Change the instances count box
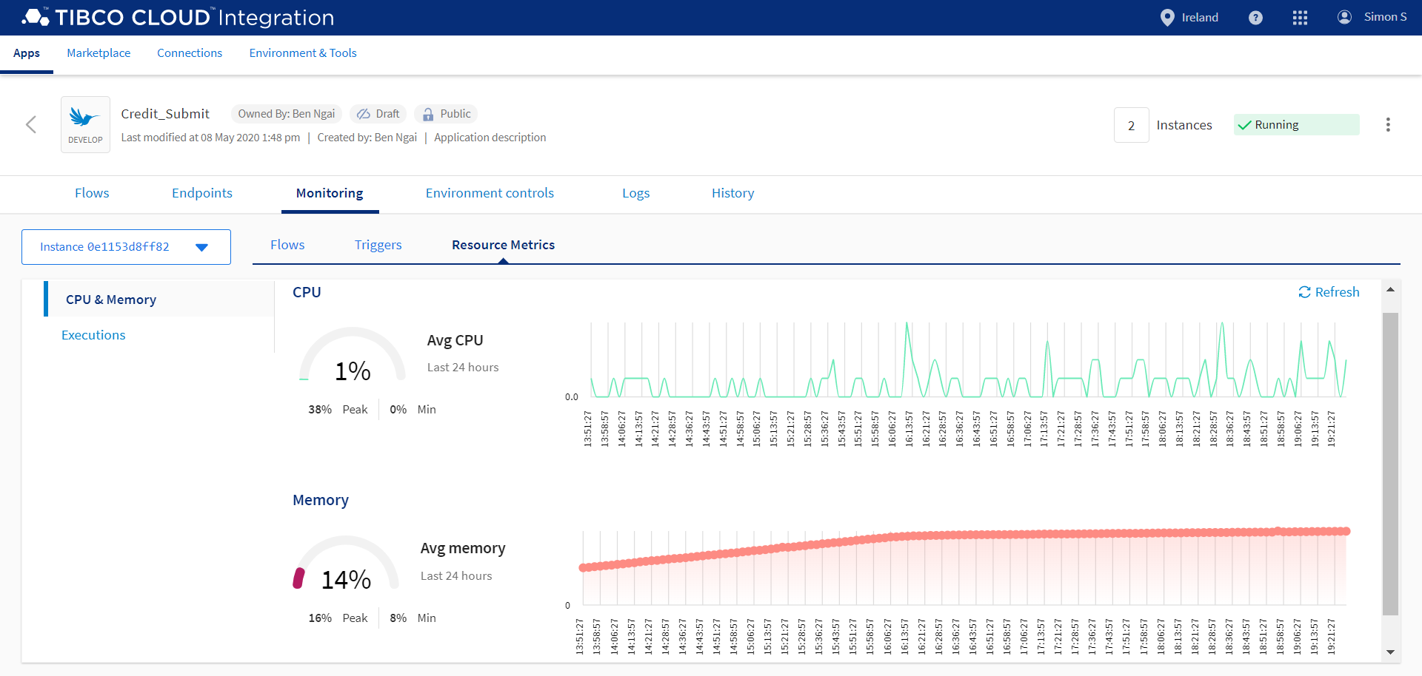The image size is (1422, 676). click(x=1131, y=125)
